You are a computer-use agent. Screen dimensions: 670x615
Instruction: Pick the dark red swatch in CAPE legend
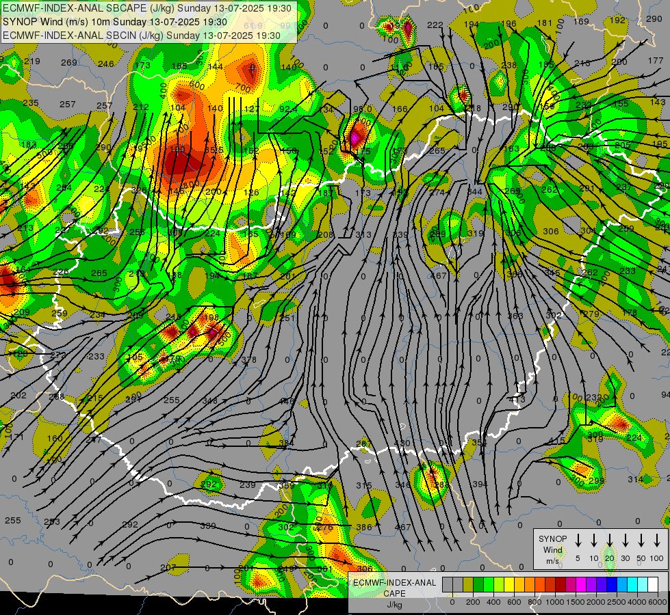click(x=561, y=585)
